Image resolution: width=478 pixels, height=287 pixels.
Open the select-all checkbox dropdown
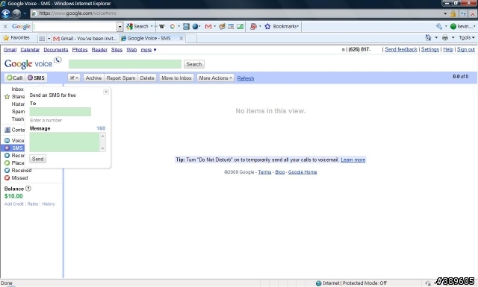coord(74,78)
